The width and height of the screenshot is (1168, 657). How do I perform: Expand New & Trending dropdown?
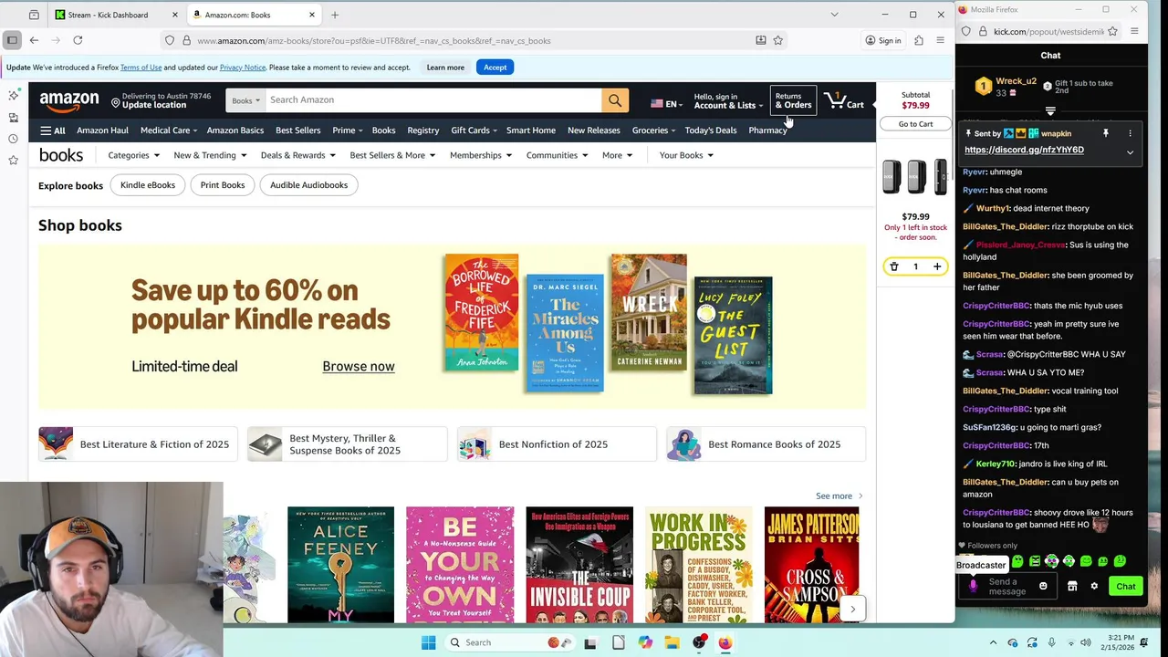[x=210, y=155]
